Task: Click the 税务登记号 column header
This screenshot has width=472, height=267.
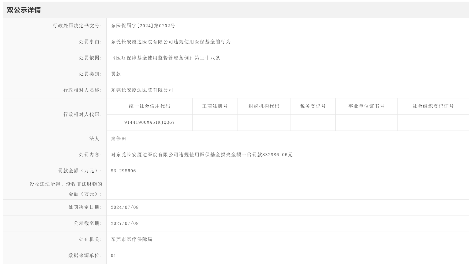Action: click(313, 106)
